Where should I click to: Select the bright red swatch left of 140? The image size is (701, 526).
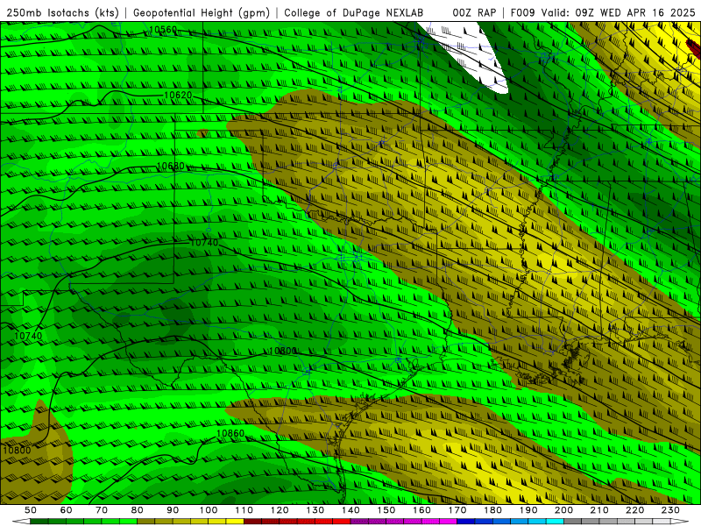pyautogui.click(x=342, y=522)
